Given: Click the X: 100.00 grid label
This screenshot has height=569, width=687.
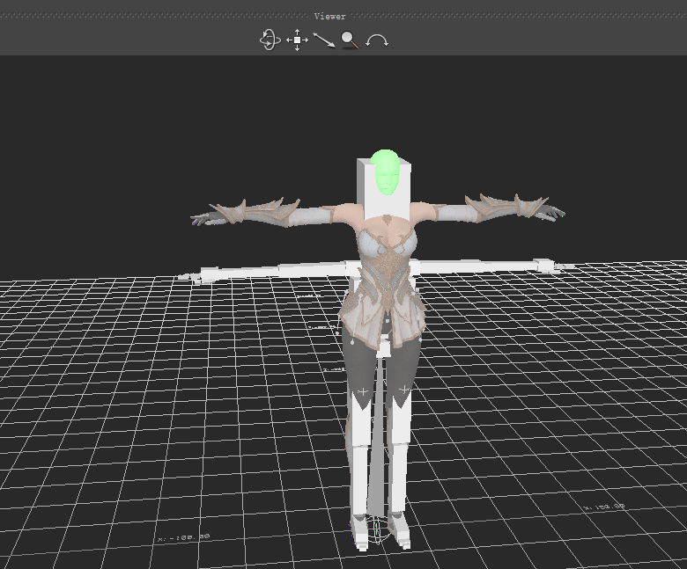Looking at the screenshot, I should click(602, 507).
